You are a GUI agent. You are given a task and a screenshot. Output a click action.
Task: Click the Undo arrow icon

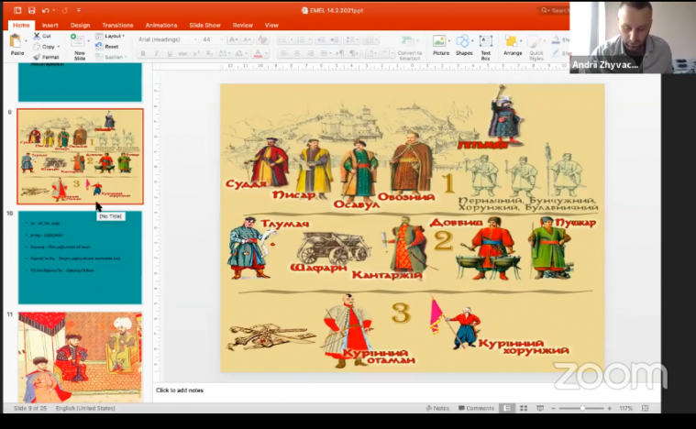click(46, 10)
